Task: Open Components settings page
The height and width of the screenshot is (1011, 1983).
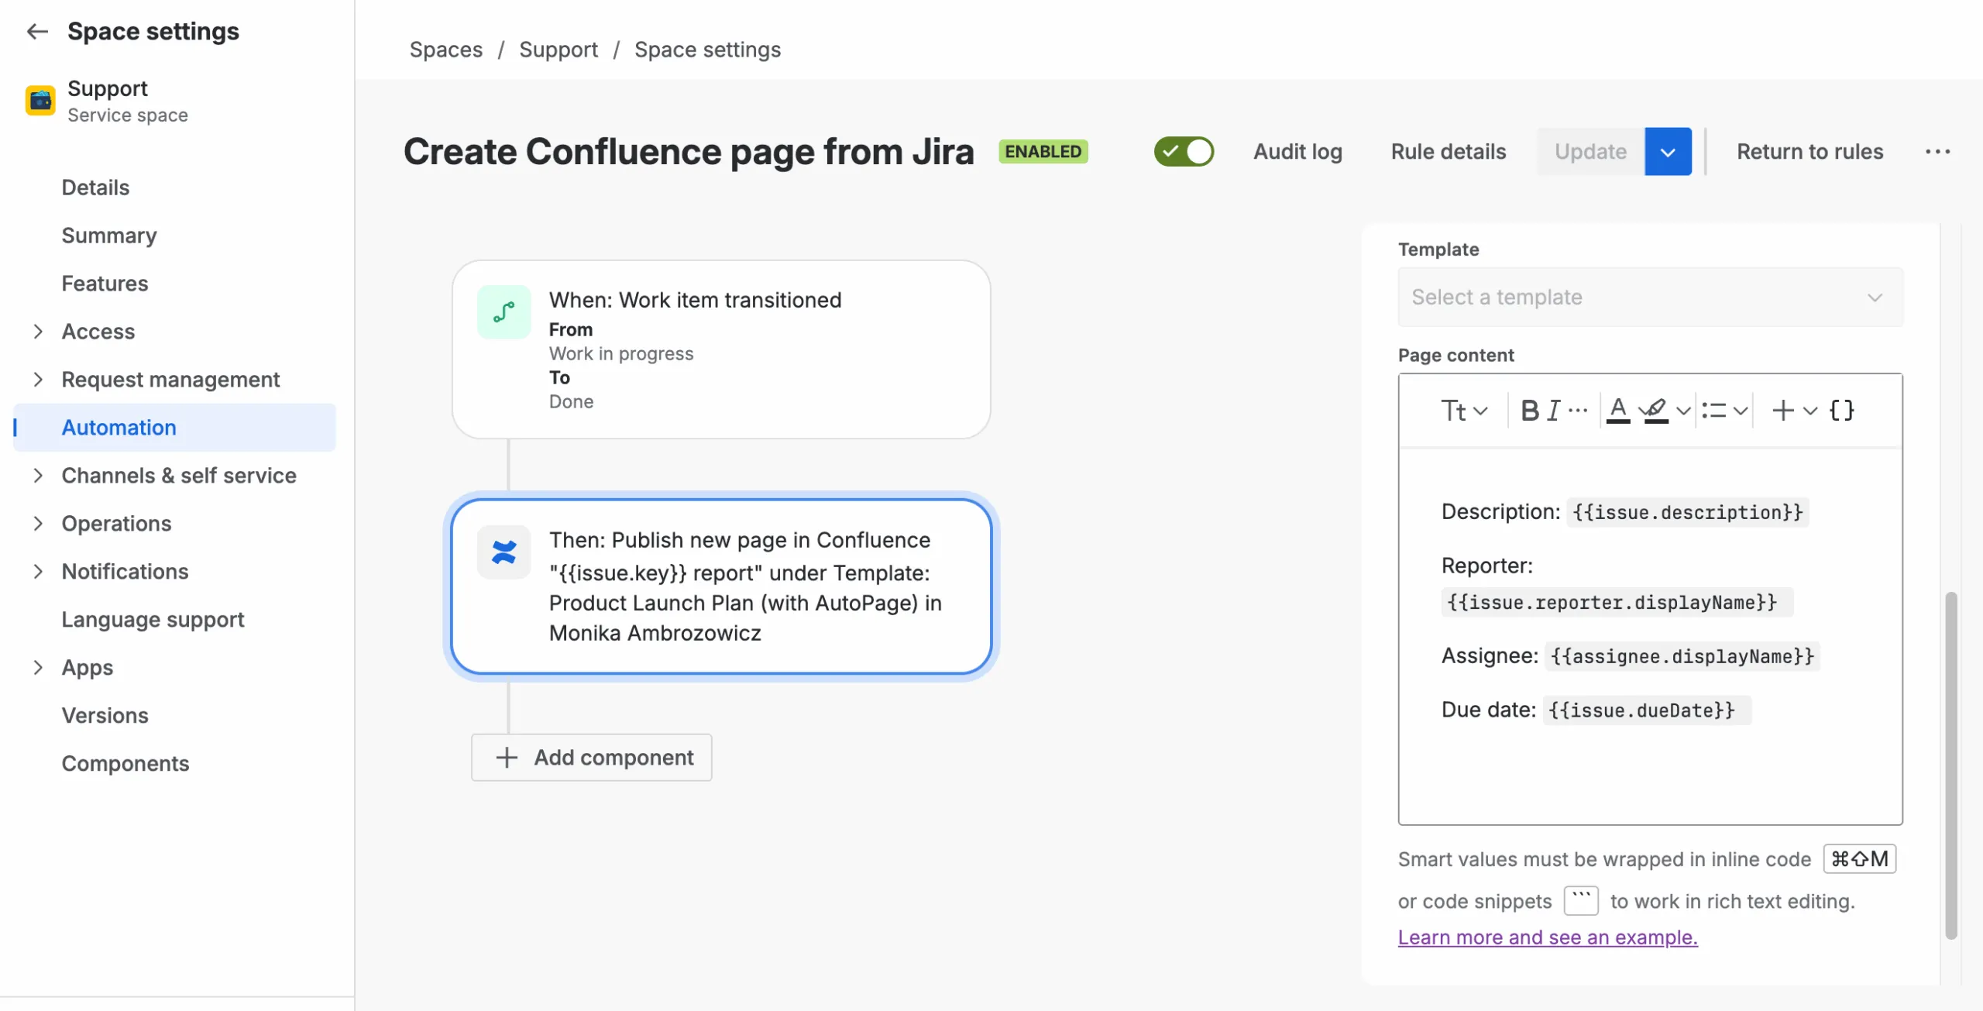Action: (x=125, y=764)
